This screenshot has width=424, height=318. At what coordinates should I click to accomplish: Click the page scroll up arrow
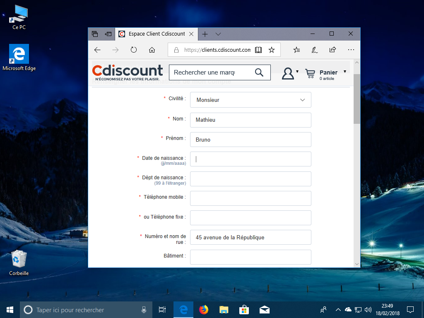[357, 63]
